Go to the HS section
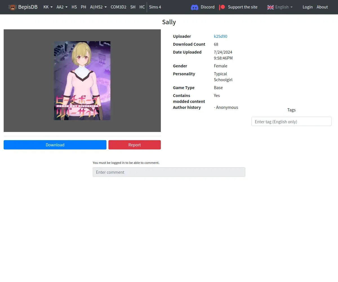 click(x=74, y=7)
